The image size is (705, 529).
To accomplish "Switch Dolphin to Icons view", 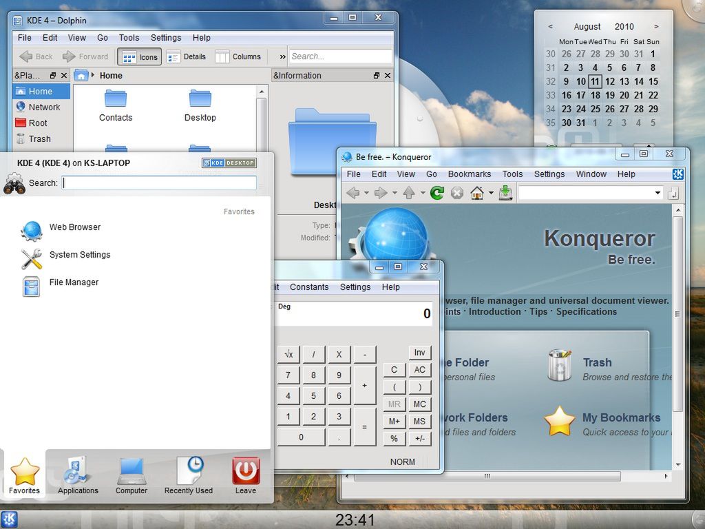I will (x=139, y=57).
